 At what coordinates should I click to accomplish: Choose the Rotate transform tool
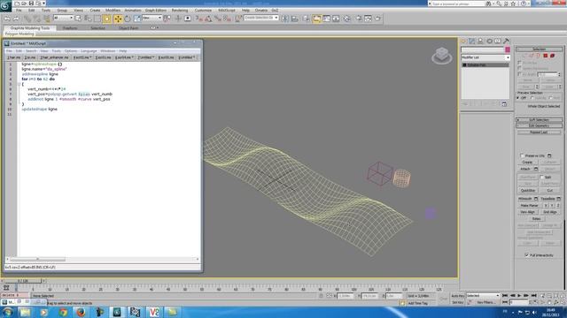tap(128, 19)
